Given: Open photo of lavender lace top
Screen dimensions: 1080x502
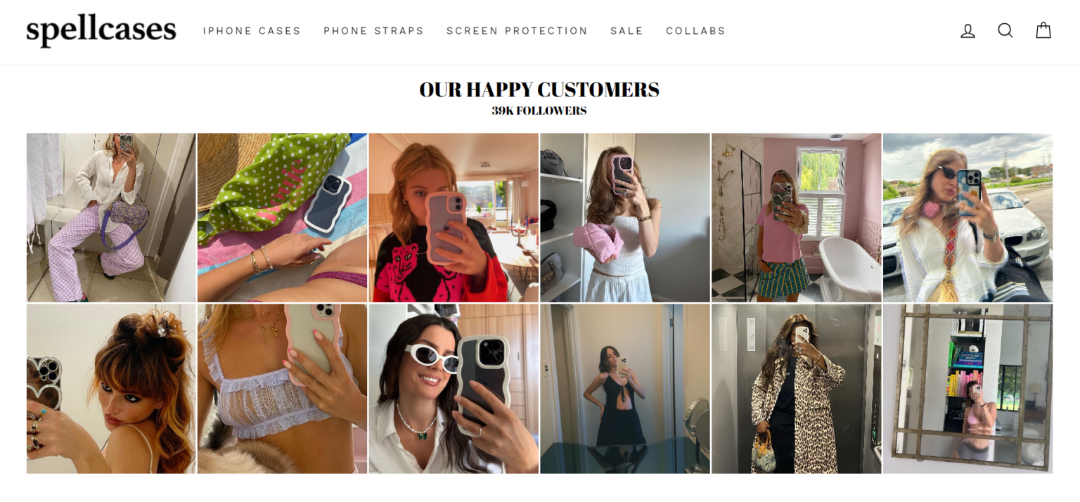Looking at the screenshot, I should [x=282, y=389].
